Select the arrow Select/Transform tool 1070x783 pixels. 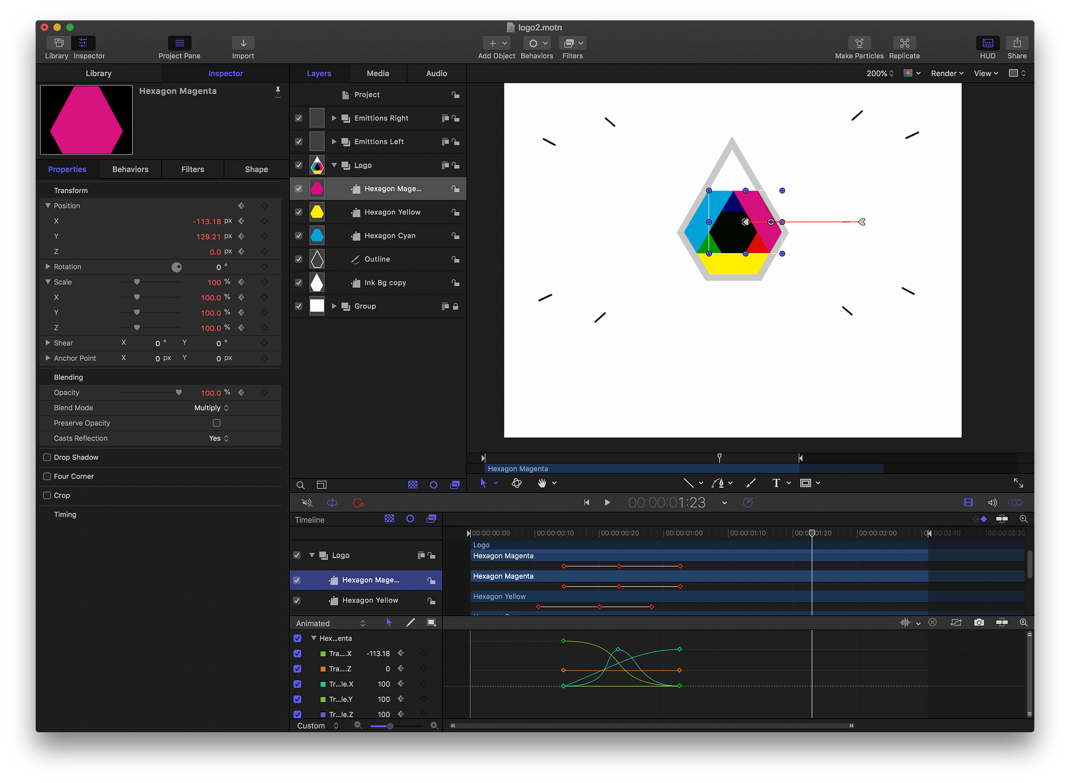483,483
